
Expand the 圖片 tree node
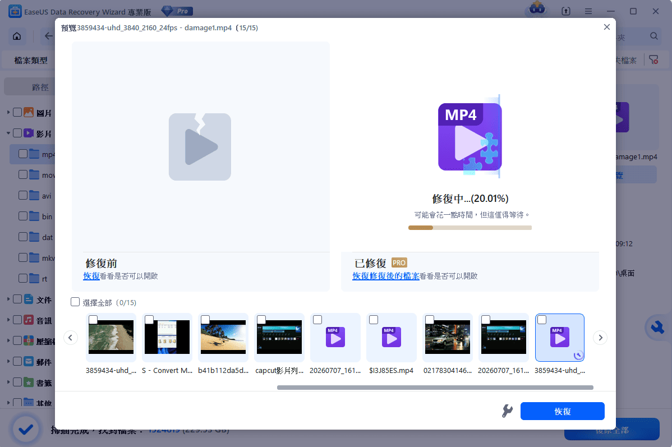pyautogui.click(x=8, y=112)
